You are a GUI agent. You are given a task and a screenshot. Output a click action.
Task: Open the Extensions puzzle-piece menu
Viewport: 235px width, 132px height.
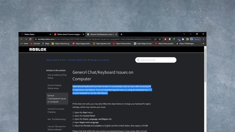pos(183,39)
